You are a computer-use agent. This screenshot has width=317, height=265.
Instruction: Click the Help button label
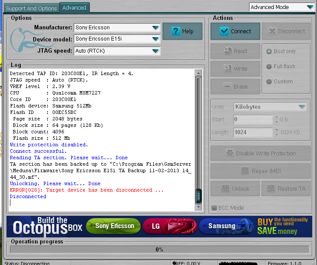coord(188,32)
